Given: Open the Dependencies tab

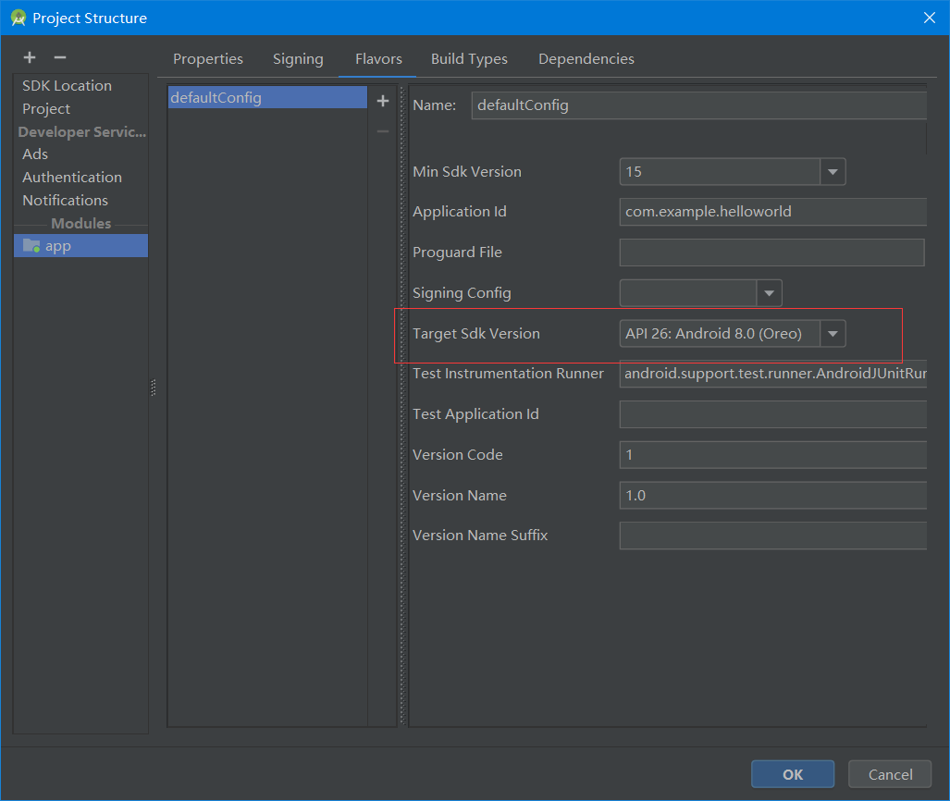Looking at the screenshot, I should point(586,58).
